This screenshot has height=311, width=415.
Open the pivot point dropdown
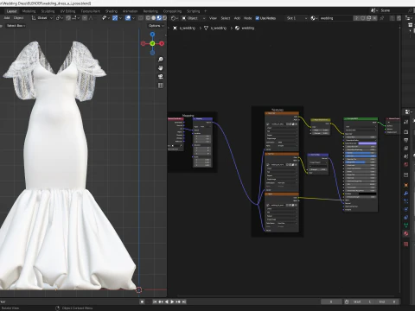[x=60, y=18]
